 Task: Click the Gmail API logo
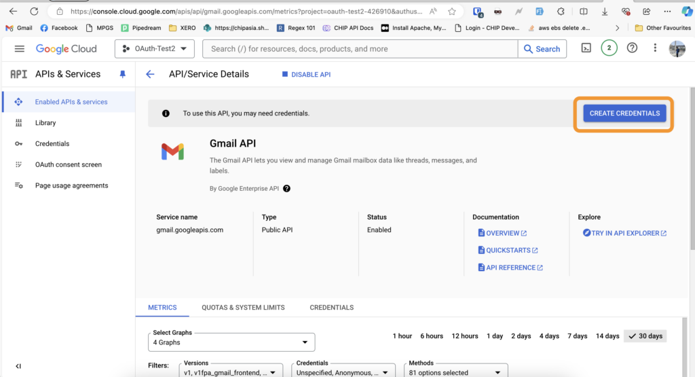pos(172,151)
